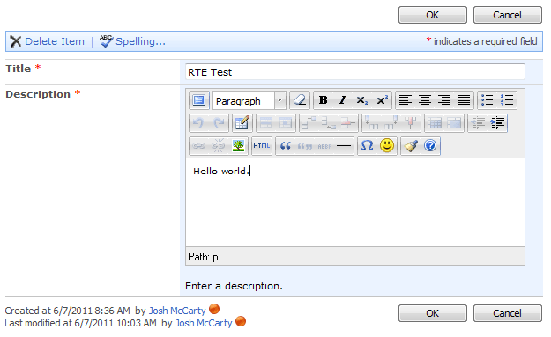This screenshot has height=337, width=551.
Task: Click the OK button above the toolbar
Action: click(433, 15)
